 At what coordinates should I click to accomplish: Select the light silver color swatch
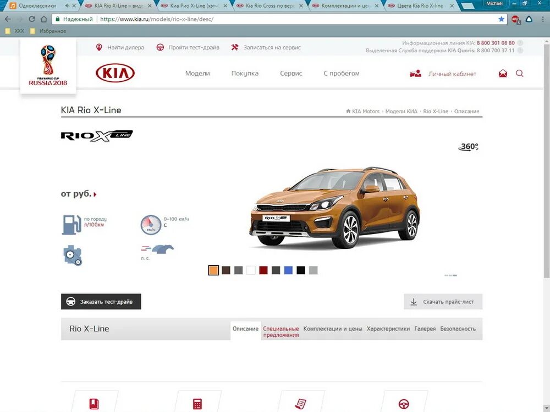coord(313,270)
